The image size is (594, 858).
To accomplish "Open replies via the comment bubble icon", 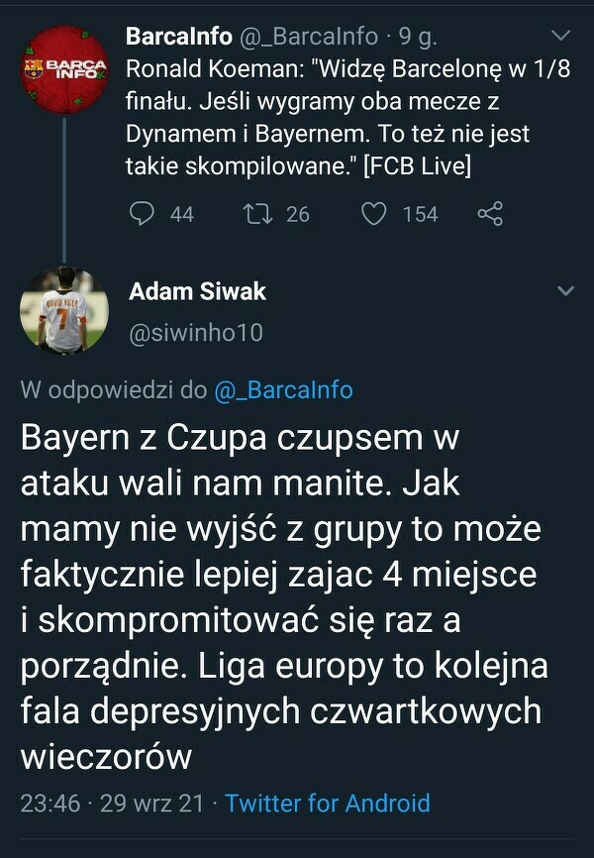I will (x=142, y=213).
